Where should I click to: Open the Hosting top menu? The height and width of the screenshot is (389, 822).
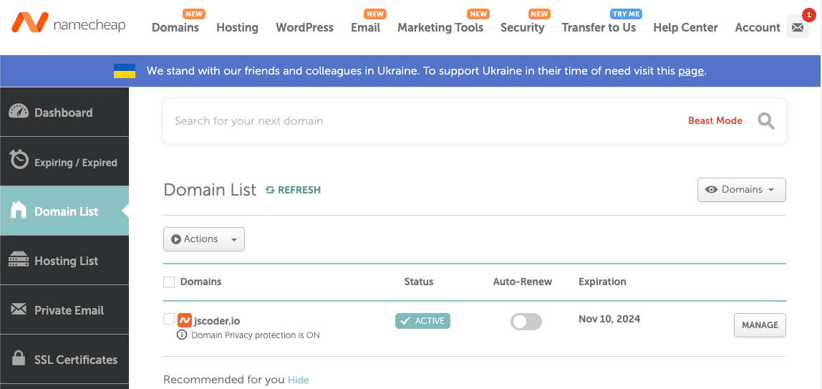(237, 27)
